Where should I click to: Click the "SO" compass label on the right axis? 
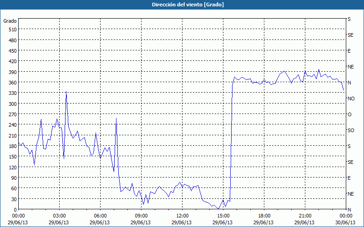coord(351,130)
